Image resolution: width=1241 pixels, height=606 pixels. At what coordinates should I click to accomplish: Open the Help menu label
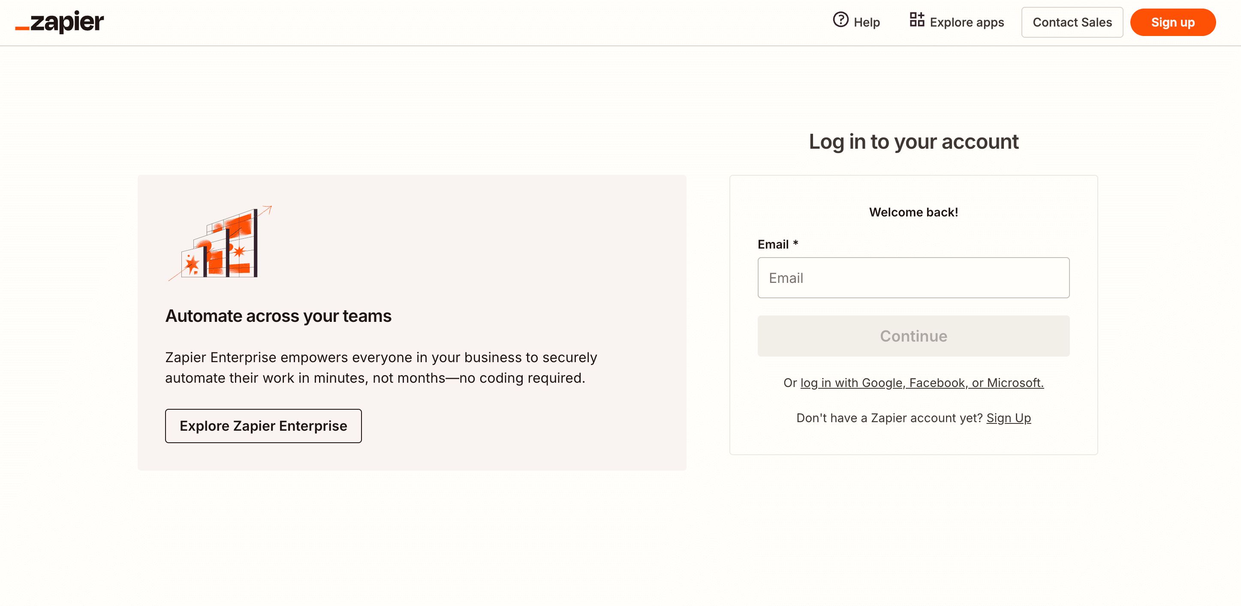point(866,23)
